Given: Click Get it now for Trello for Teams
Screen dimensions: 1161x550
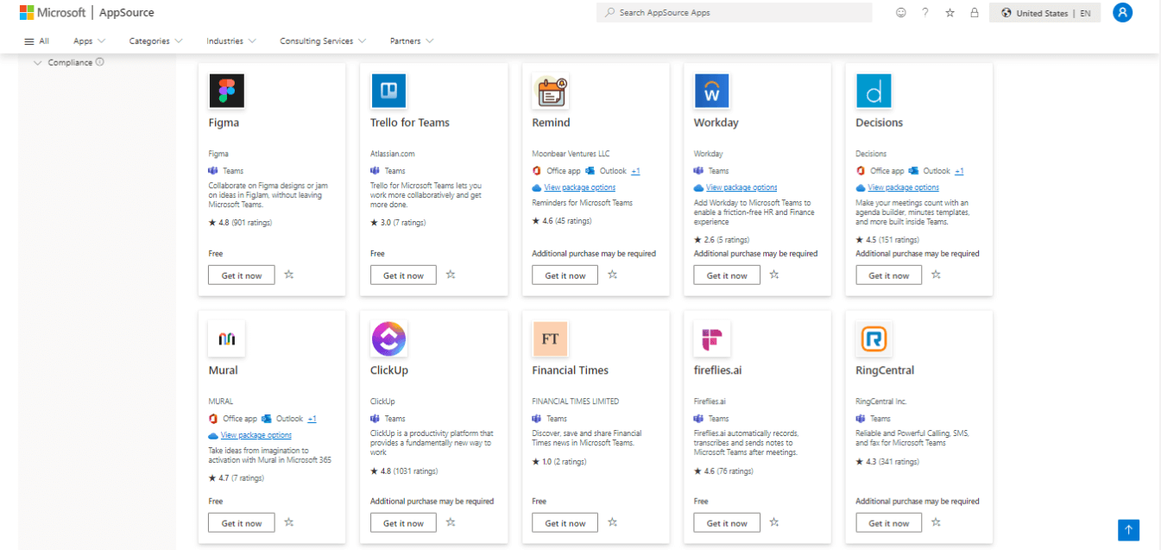Looking at the screenshot, I should pos(403,275).
